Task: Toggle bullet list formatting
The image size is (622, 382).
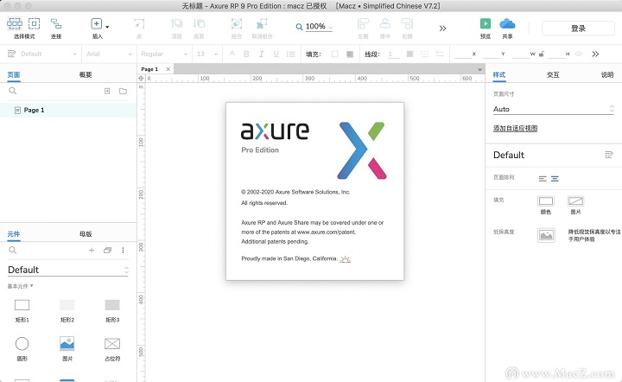Action: (291, 54)
